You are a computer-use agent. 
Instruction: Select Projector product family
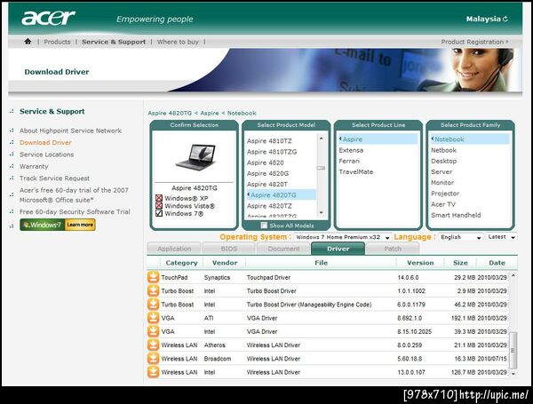coord(445,194)
